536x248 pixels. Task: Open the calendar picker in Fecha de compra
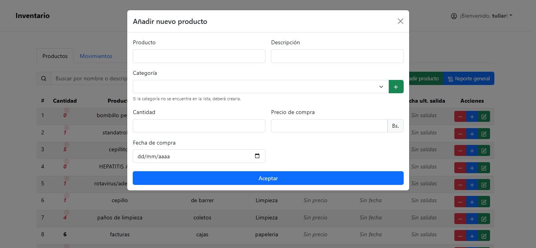[x=257, y=156]
